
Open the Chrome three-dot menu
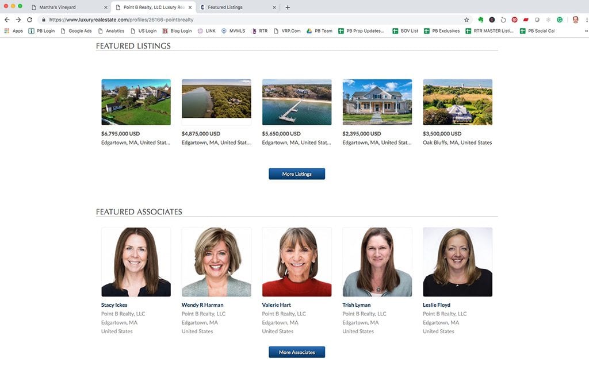(586, 19)
